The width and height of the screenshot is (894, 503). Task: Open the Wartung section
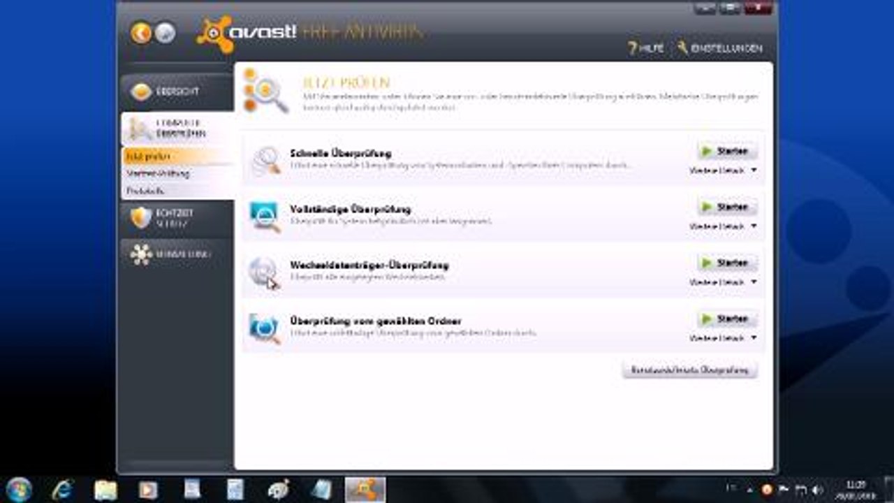[x=177, y=254]
